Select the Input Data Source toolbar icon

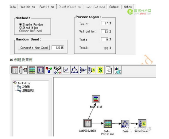coord(15,70)
